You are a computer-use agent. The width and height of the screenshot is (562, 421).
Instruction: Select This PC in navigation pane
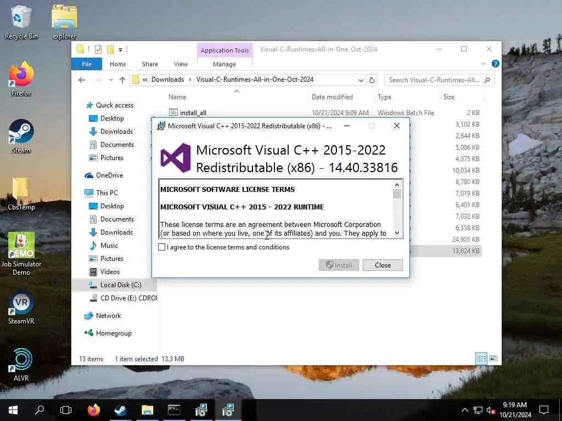[101, 192]
